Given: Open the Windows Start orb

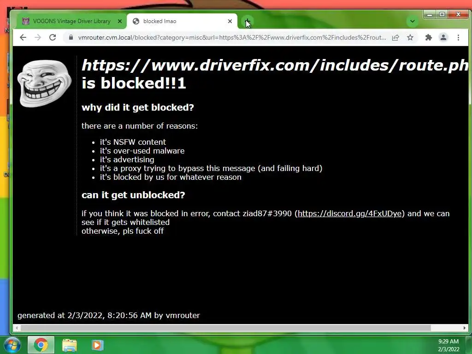Looking at the screenshot, I should coord(12,345).
